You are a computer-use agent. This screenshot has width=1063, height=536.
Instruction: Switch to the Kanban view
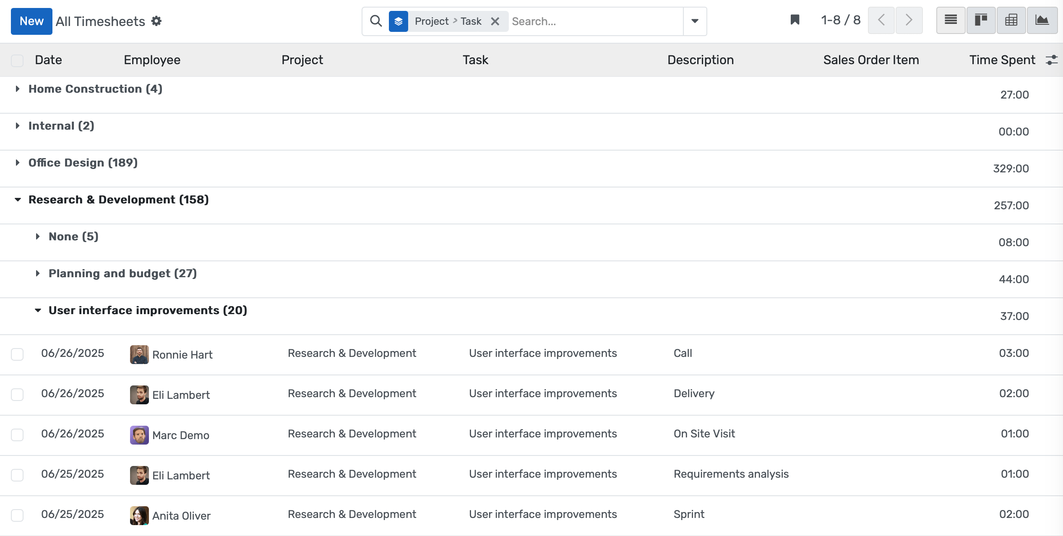pyautogui.click(x=981, y=20)
